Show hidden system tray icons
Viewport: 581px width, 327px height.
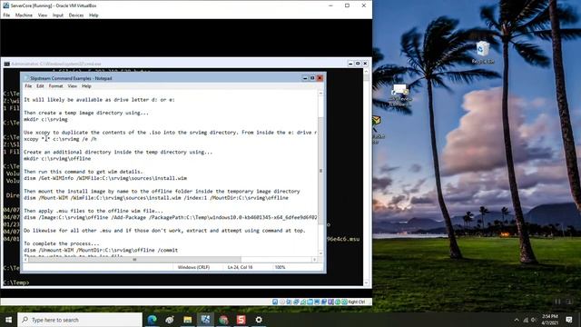pyautogui.click(x=517, y=320)
